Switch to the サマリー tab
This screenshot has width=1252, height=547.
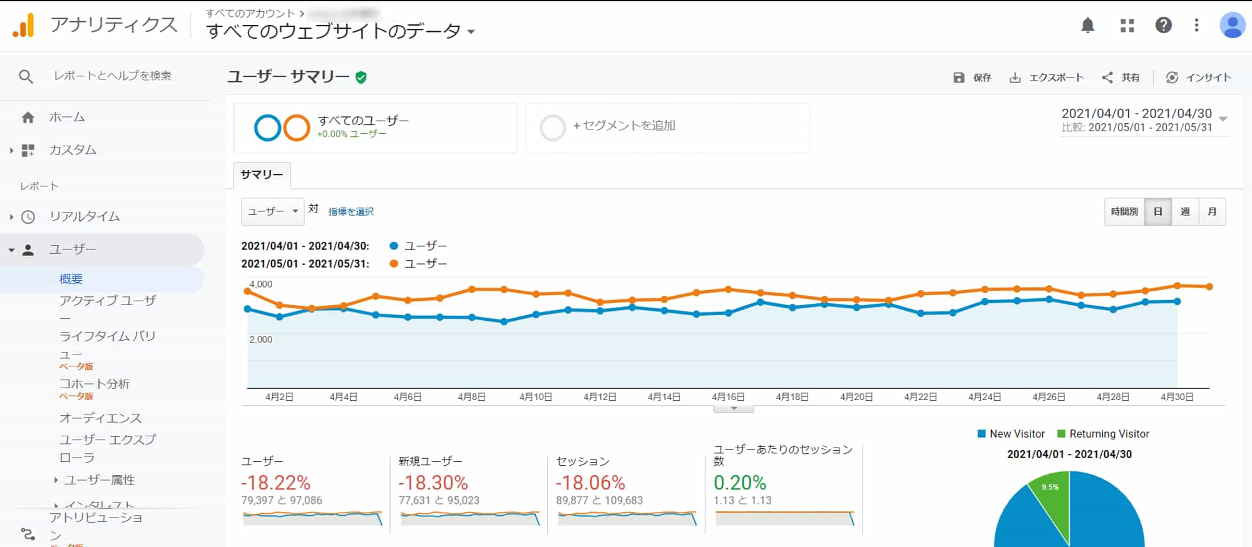point(262,175)
